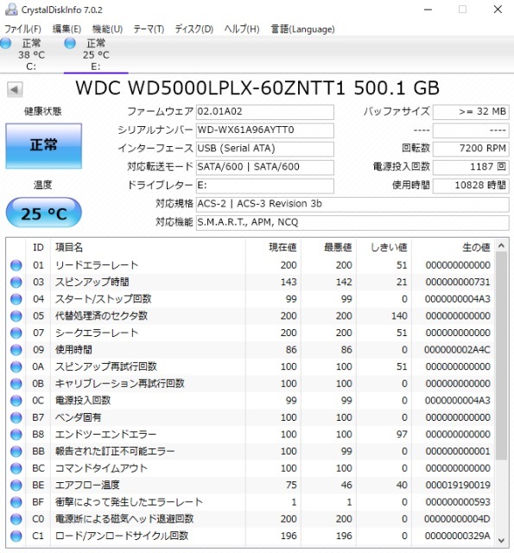Click the previous disk arrow button
The image size is (514, 553).
[x=15, y=89]
